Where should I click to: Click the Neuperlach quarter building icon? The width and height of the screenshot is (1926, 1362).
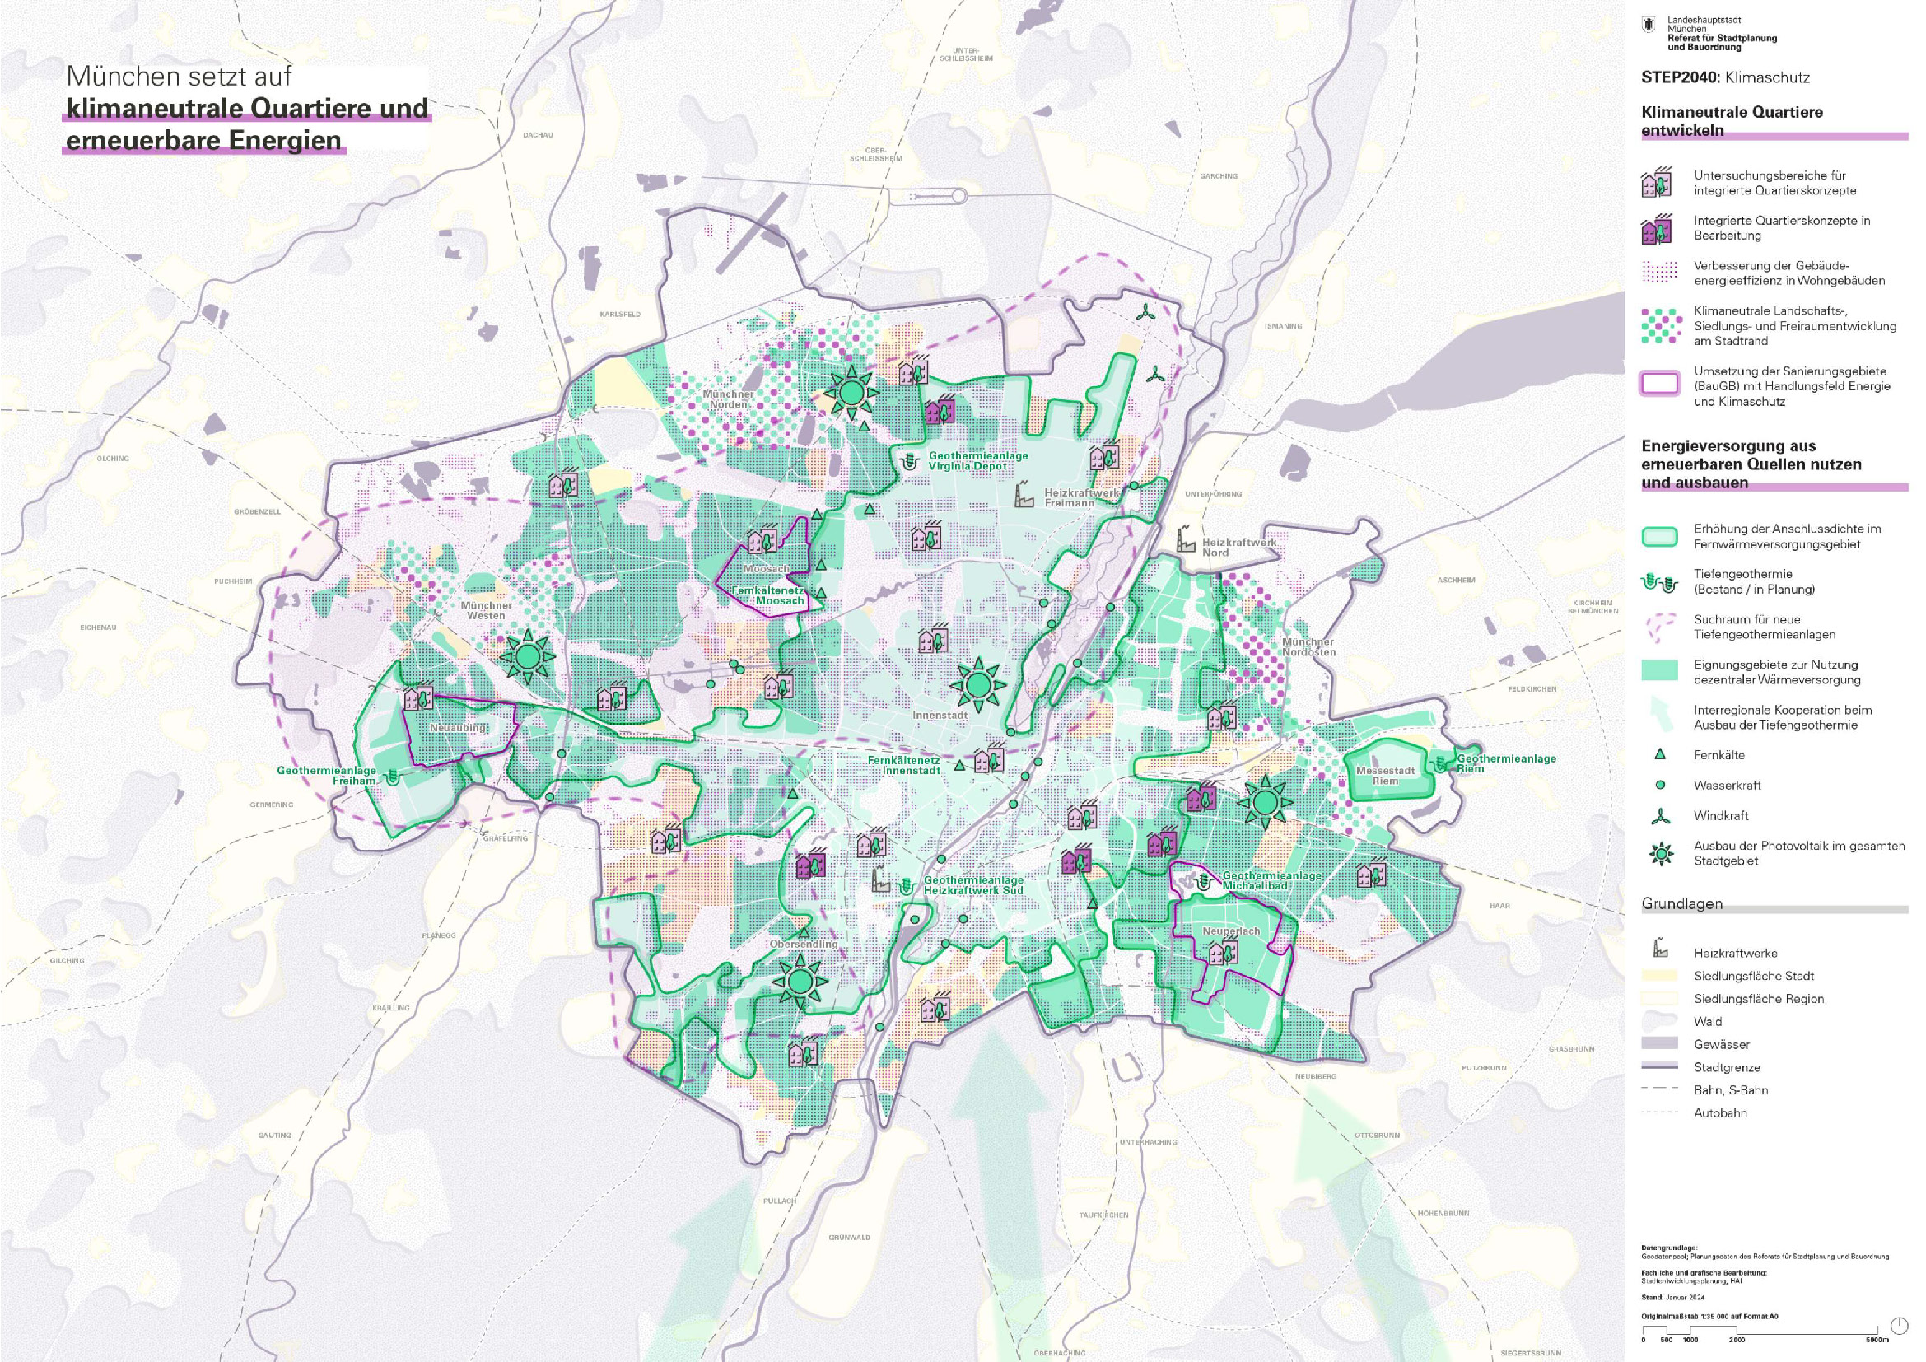pyautogui.click(x=1223, y=952)
